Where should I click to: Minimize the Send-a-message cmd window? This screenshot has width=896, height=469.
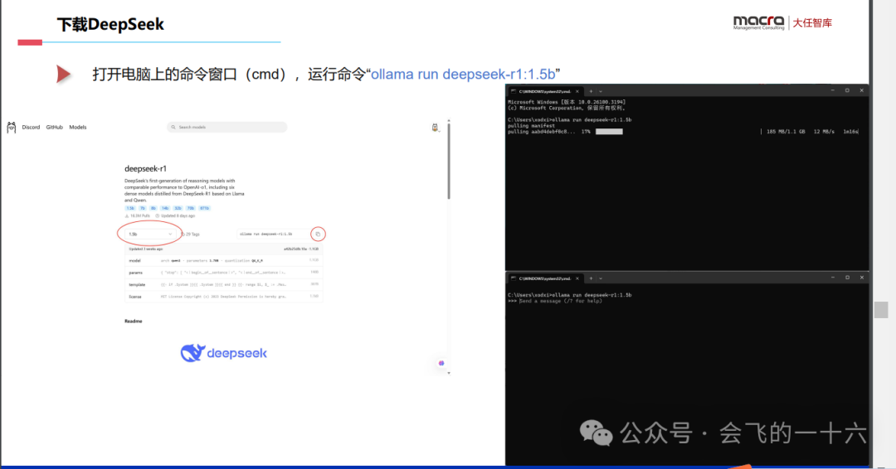833,278
